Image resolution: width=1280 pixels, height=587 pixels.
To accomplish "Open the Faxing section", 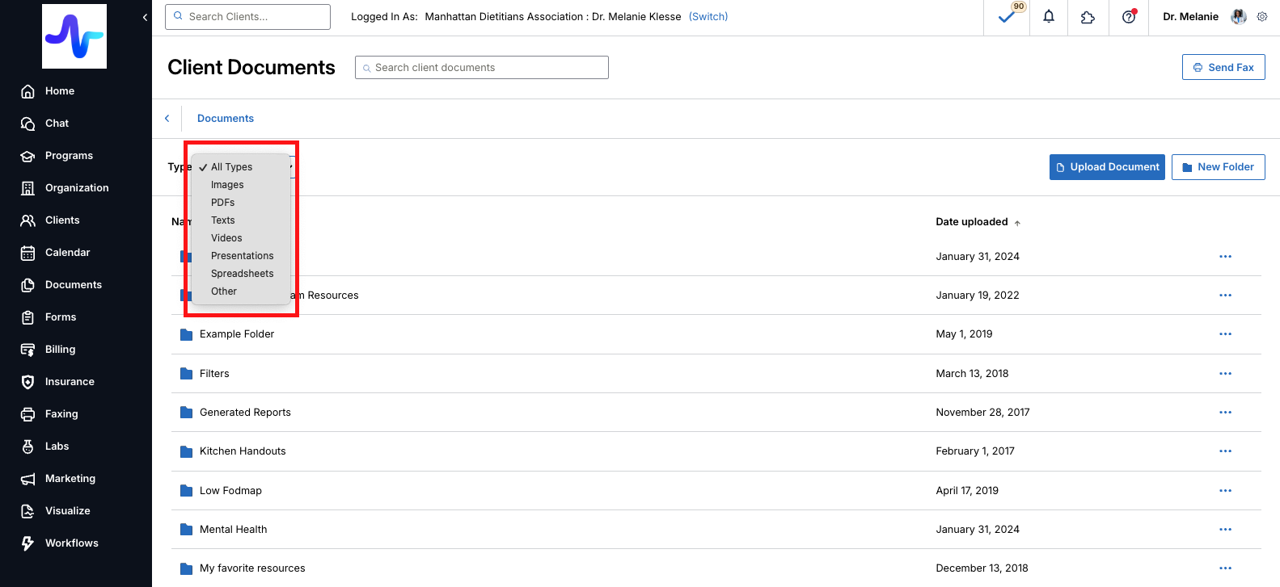I will pyautogui.click(x=61, y=414).
